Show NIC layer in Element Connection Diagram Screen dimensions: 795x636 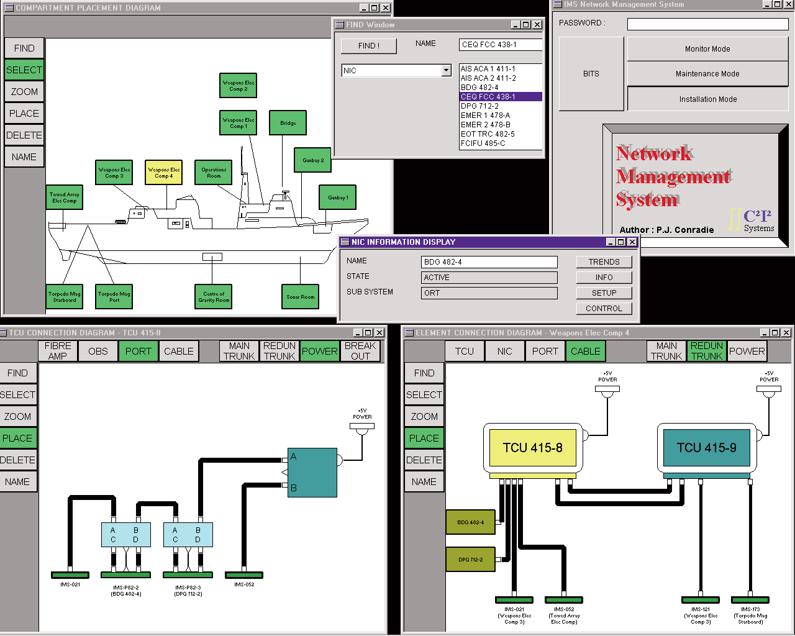(x=505, y=351)
